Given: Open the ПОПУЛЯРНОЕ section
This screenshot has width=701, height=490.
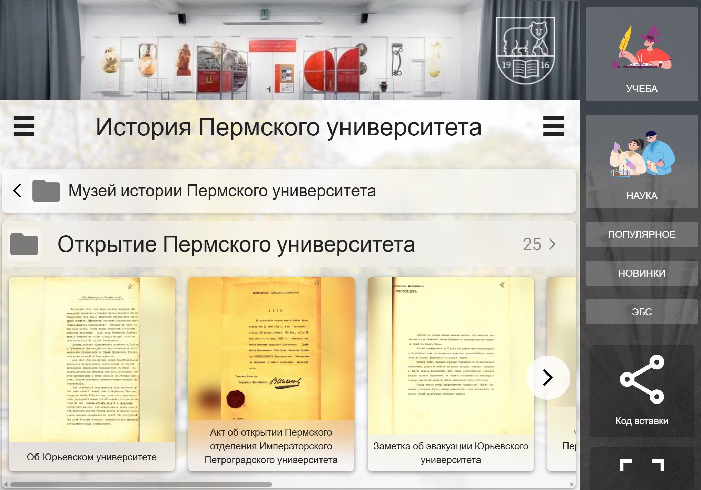Looking at the screenshot, I should pos(642,234).
